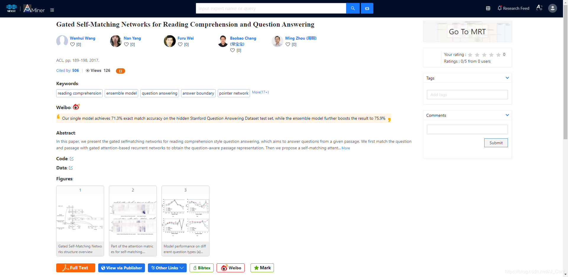Open Nan Yang author link

[132, 38]
